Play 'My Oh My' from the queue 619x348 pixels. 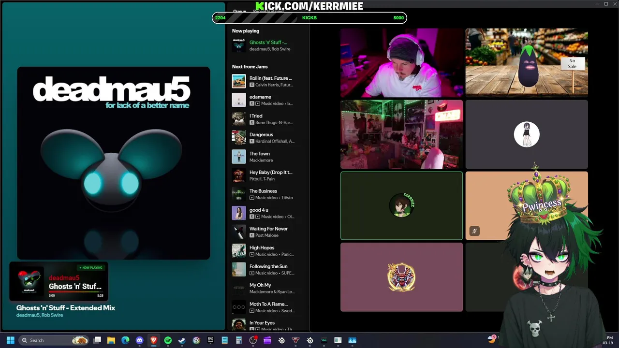[x=268, y=289]
